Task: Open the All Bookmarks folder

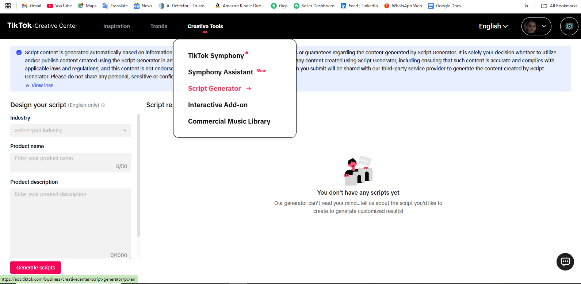Action: click(559, 6)
